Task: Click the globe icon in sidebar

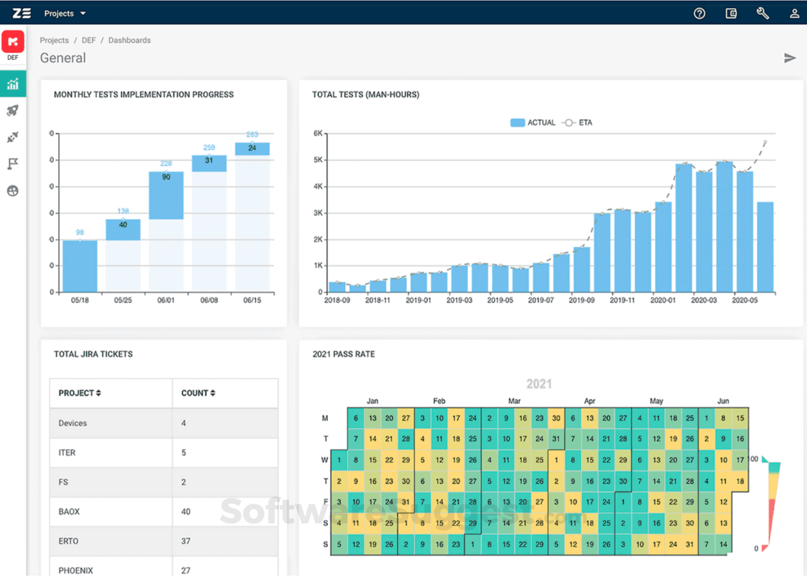Action: (x=13, y=191)
